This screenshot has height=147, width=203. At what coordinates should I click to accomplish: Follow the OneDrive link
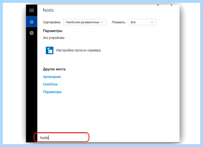(x=50, y=84)
